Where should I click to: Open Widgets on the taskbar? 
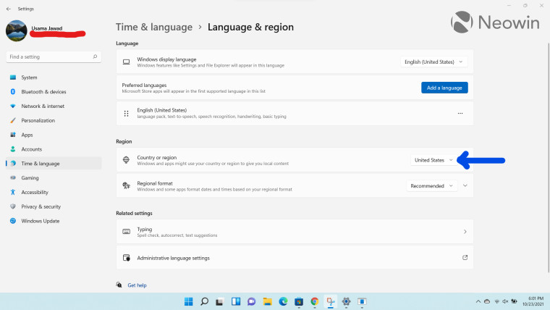tap(236, 301)
